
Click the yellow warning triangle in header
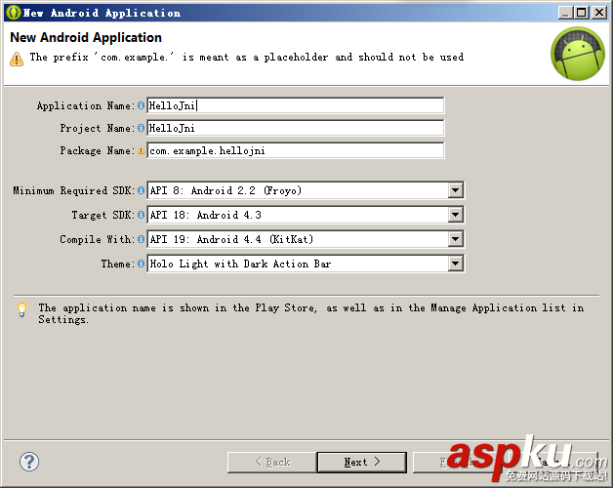[x=17, y=59]
